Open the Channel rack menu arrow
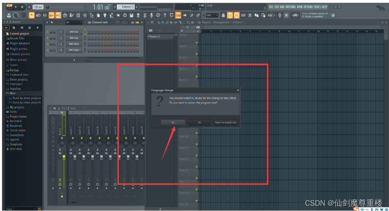The height and width of the screenshot is (211, 389). pyautogui.click(x=47, y=22)
